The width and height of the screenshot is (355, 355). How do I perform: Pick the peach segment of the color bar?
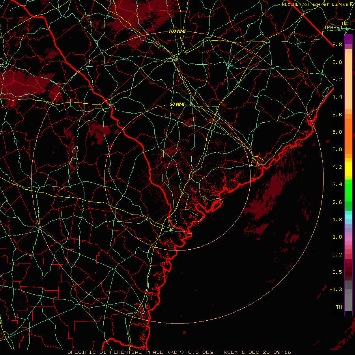pyautogui.click(x=348, y=81)
